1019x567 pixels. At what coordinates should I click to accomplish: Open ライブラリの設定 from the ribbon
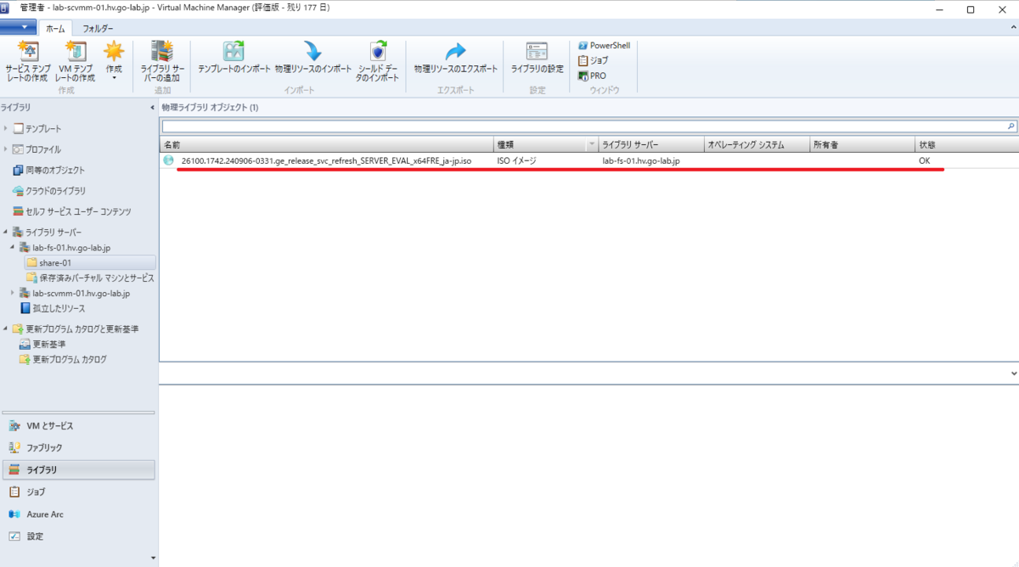537,58
